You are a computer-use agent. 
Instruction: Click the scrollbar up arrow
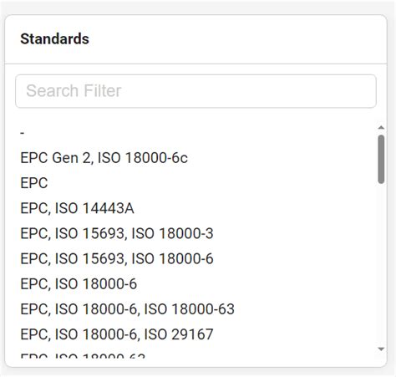(x=381, y=127)
